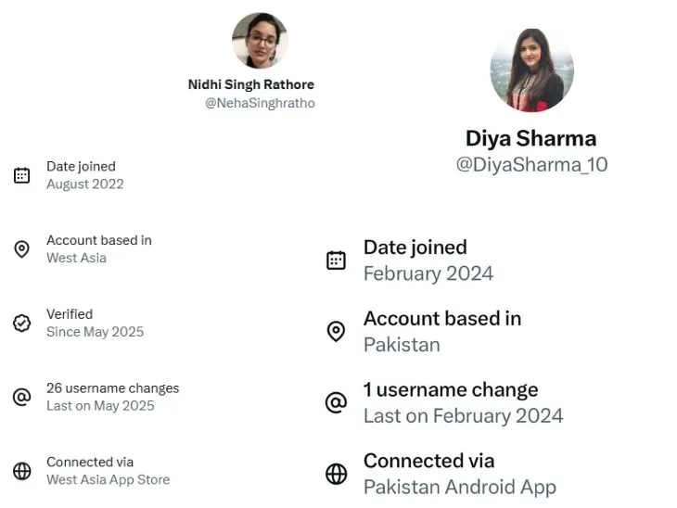Click the globe icon beside Pakistan Android App
Screen dimensions: 677x508
click(x=336, y=474)
